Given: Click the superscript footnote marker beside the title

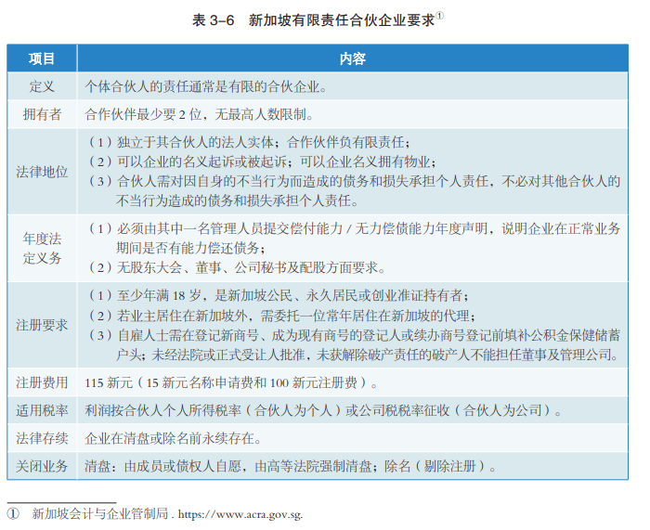Looking at the screenshot, I should point(439,16).
